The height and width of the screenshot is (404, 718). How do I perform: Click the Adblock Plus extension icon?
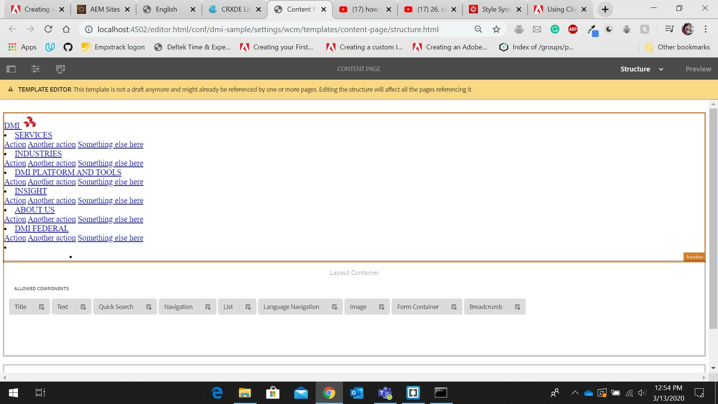573,29
